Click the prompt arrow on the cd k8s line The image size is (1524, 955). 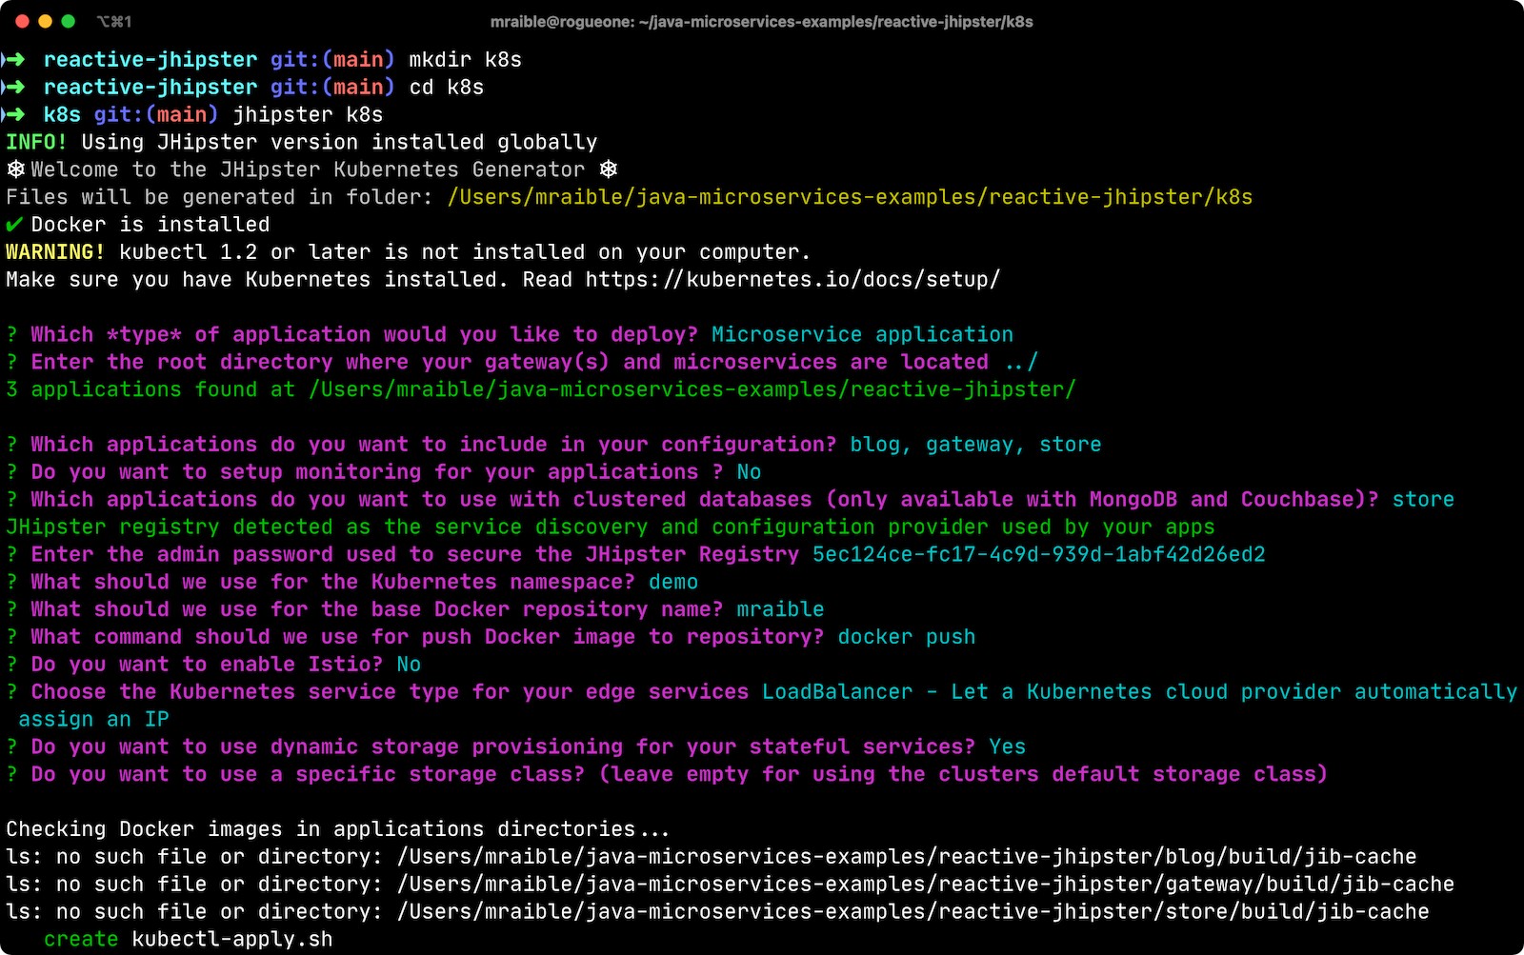tap(14, 88)
